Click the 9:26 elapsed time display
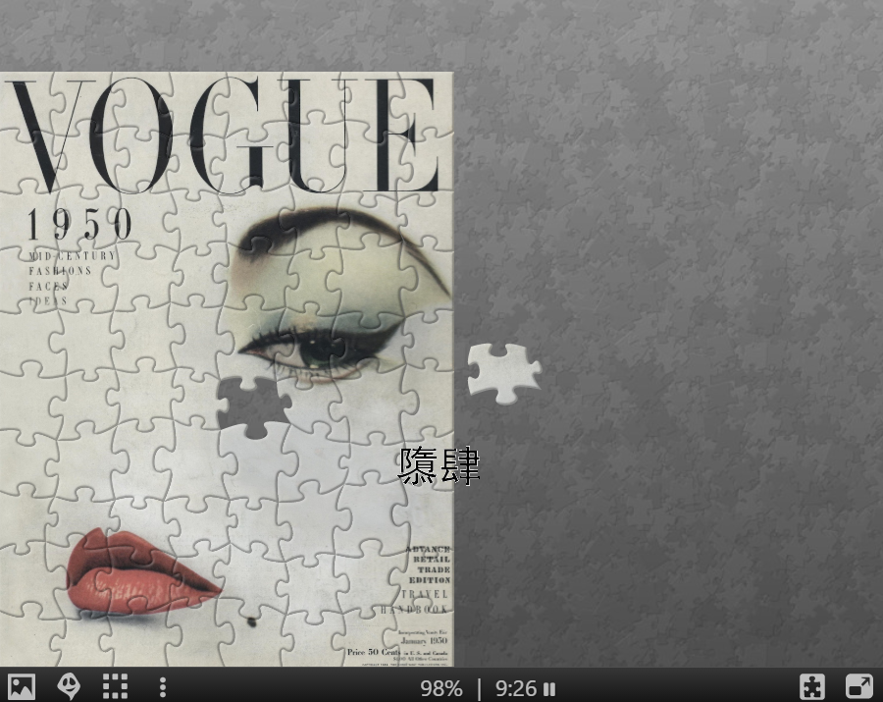 tap(516, 688)
